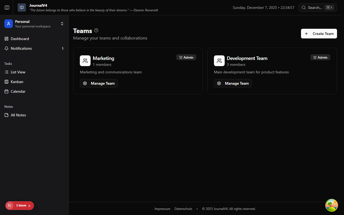Click the search magnifier icon
The image size is (344, 215).
pos(304,8)
